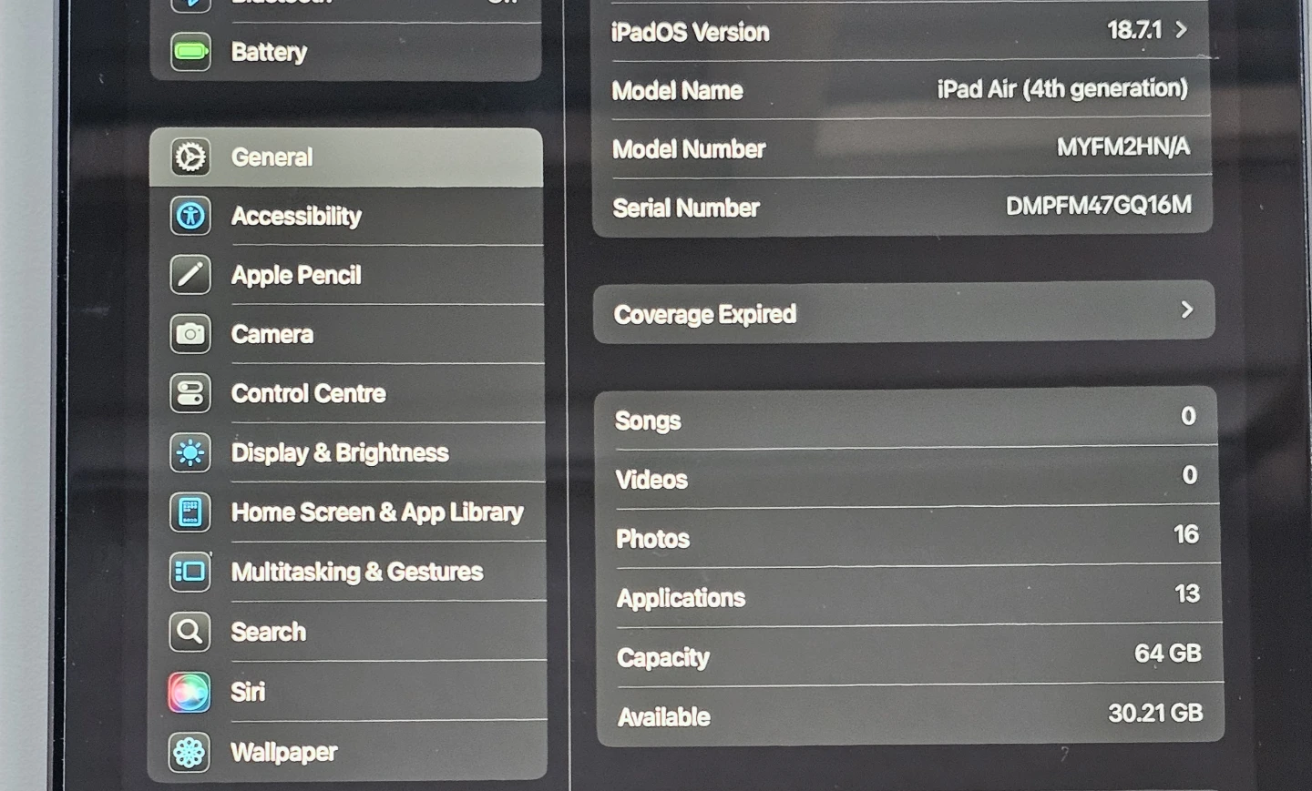
Task: Open the Coverage Expired row
Action: pyautogui.click(x=904, y=312)
